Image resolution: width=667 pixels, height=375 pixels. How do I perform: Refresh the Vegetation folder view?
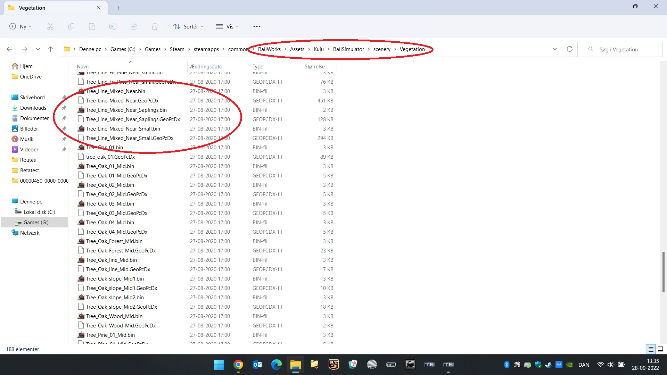tap(570, 49)
